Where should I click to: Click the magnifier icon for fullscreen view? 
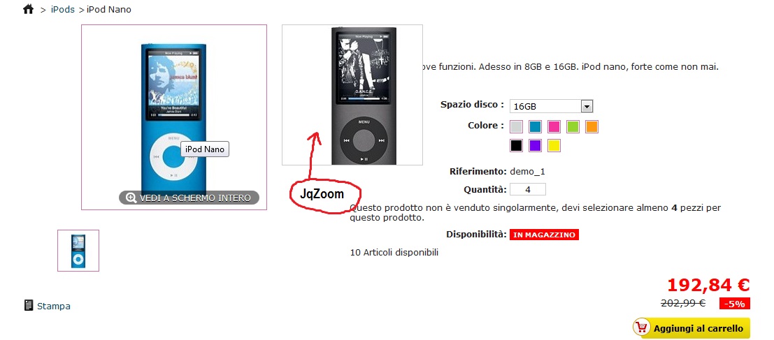pyautogui.click(x=131, y=198)
